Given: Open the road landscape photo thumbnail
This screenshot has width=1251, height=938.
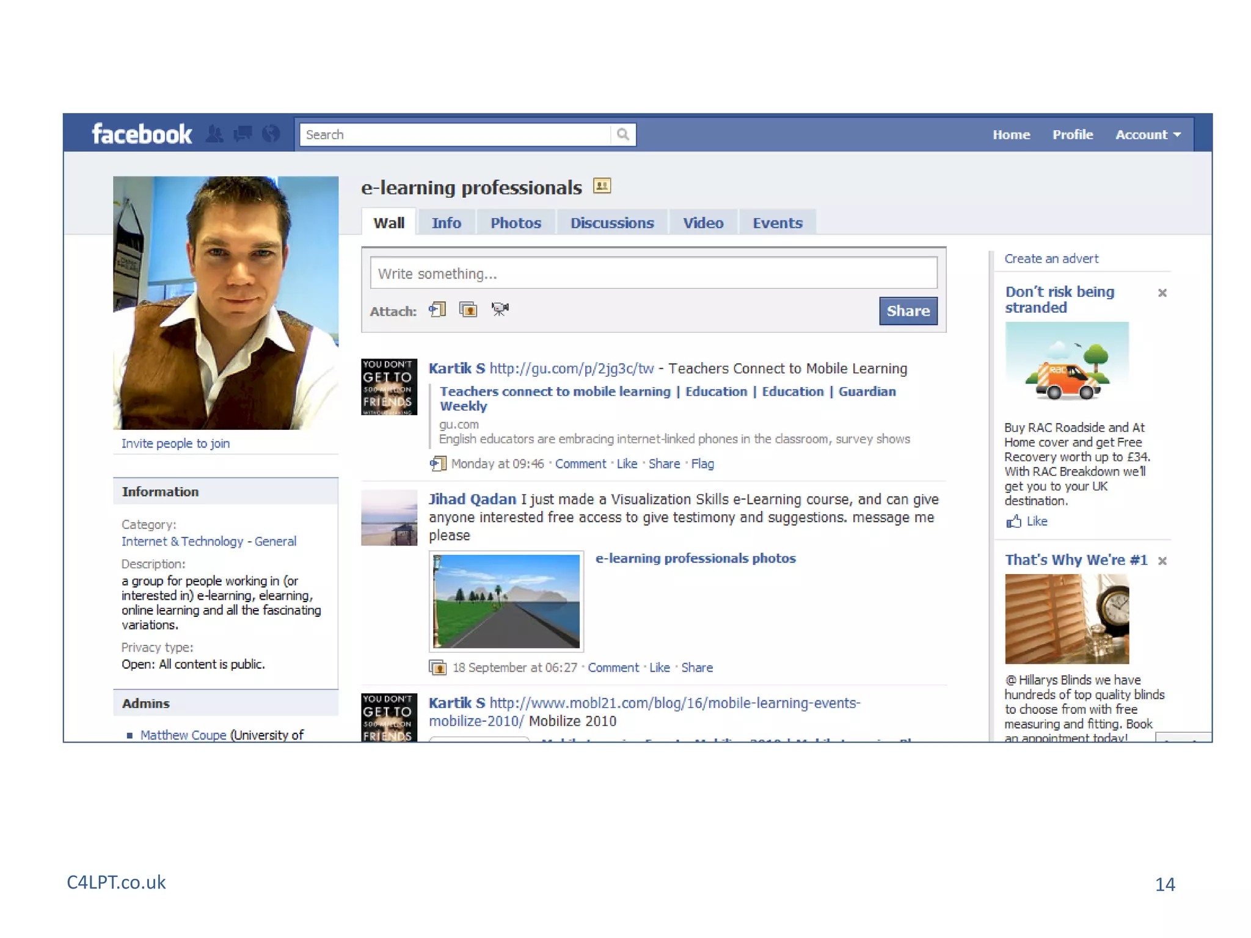Looking at the screenshot, I should pos(506,601).
